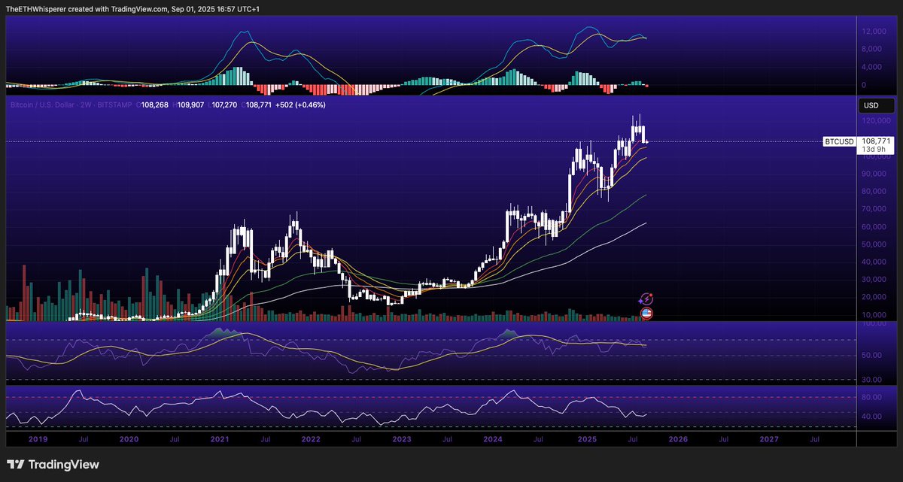Click the change value '+502 (+0.46%)'
This screenshot has height=482, width=903.
(299, 105)
